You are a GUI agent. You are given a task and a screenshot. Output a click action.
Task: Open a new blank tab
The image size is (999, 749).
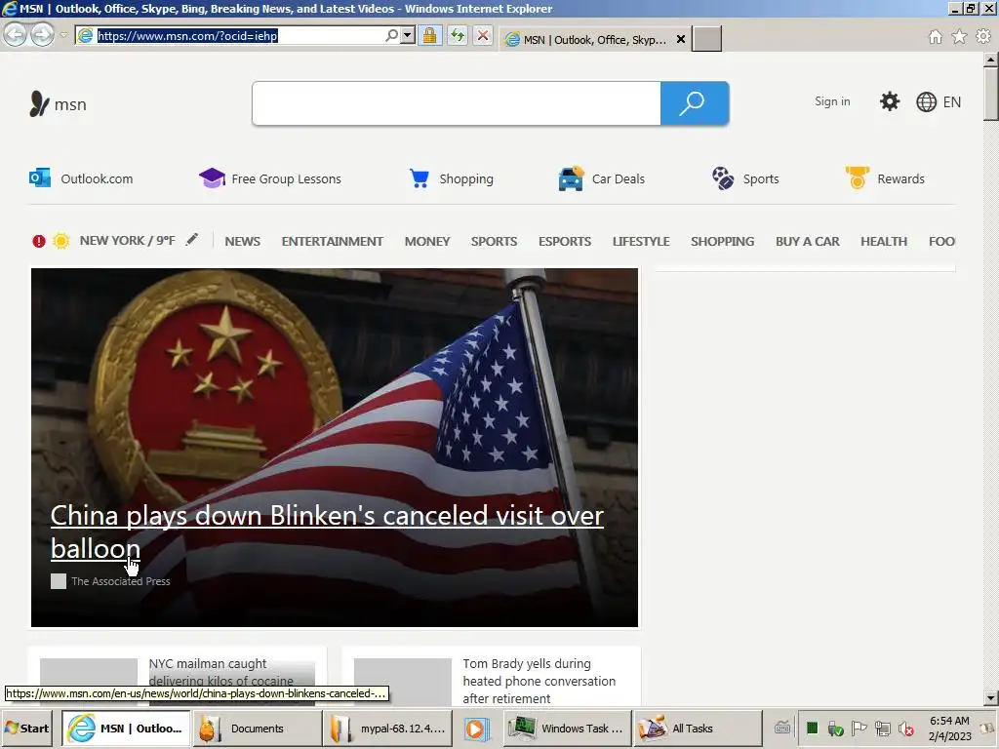click(x=706, y=39)
